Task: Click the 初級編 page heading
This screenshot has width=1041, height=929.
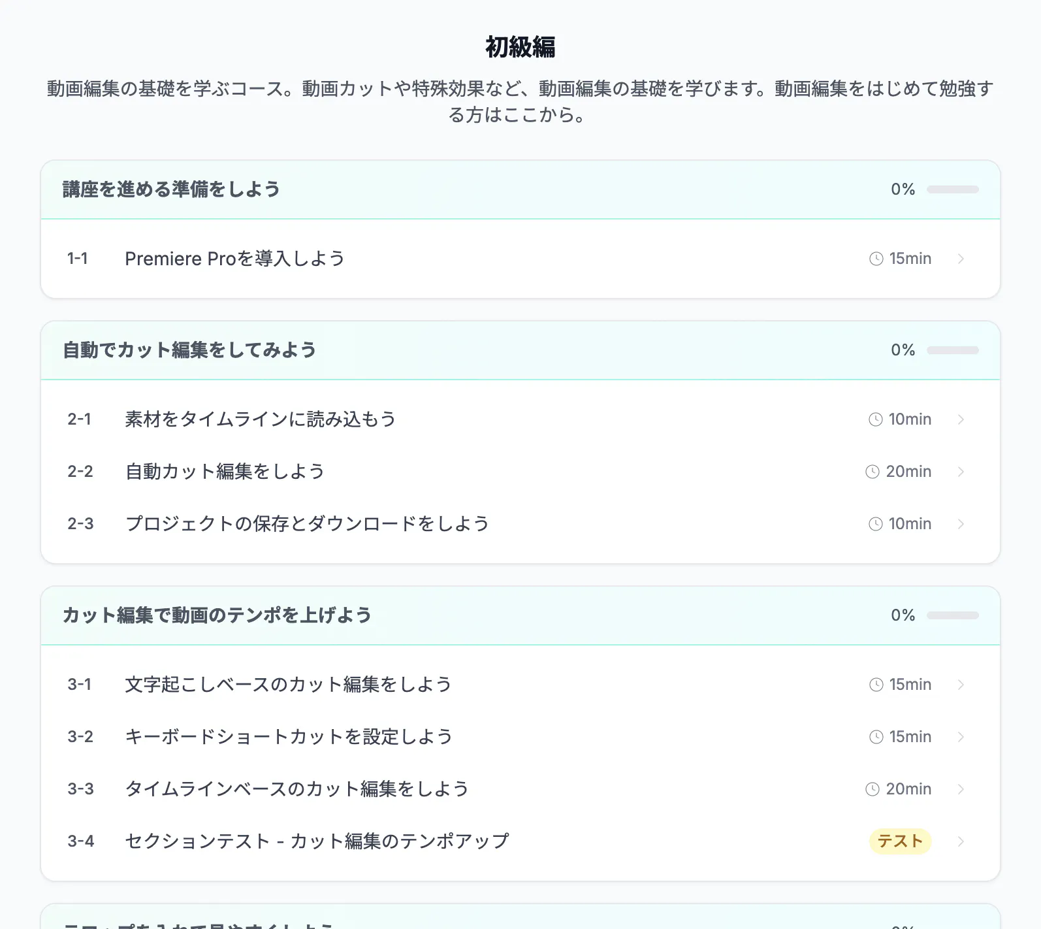Action: point(520,47)
